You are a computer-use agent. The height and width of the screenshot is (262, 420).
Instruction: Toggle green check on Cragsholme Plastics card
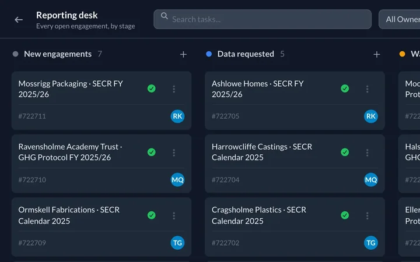[x=345, y=215]
